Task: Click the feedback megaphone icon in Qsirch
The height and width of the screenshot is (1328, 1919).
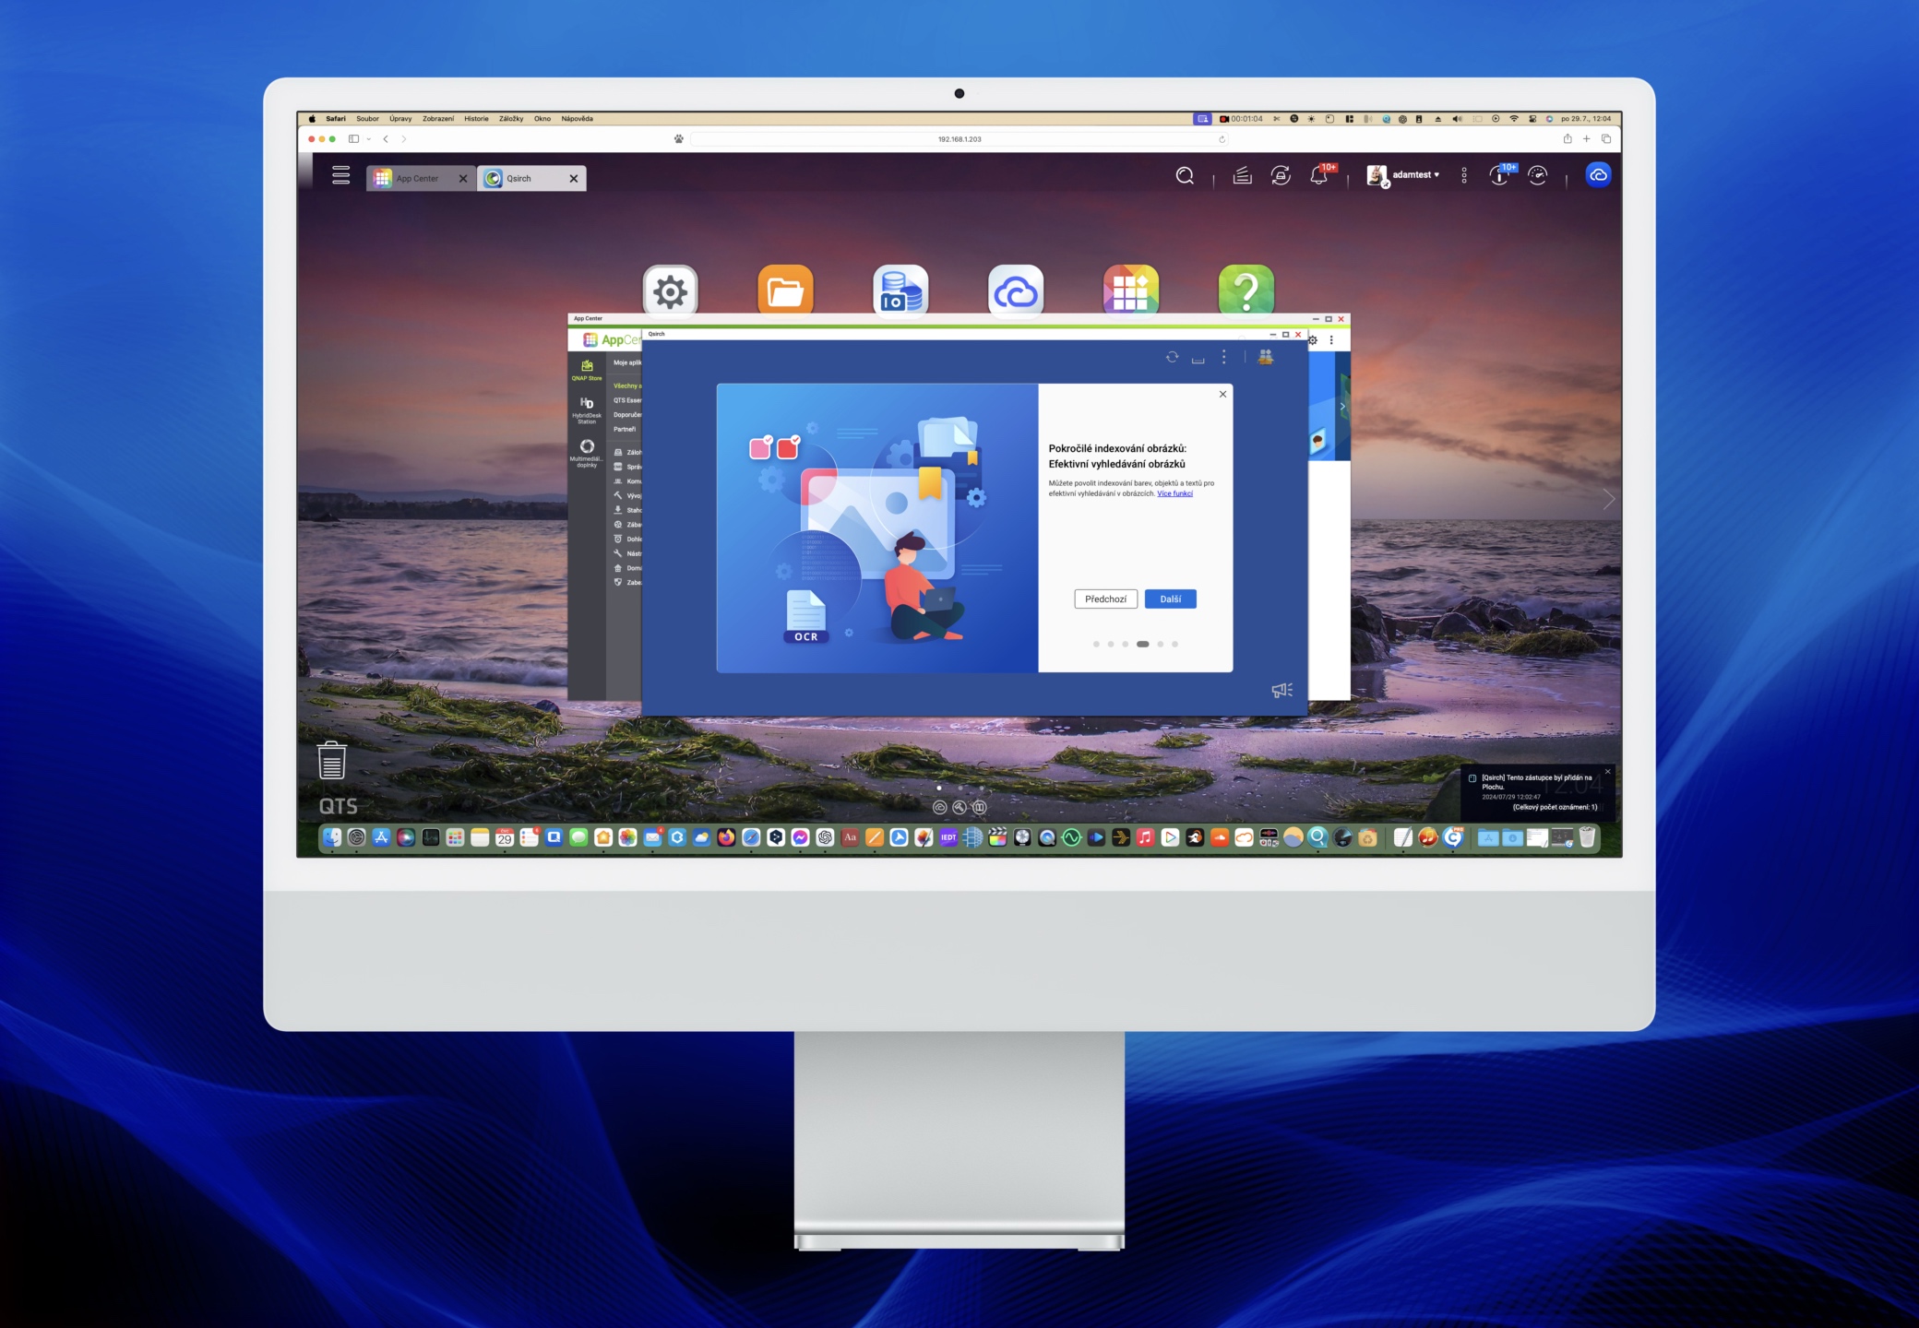Action: pos(1281,690)
